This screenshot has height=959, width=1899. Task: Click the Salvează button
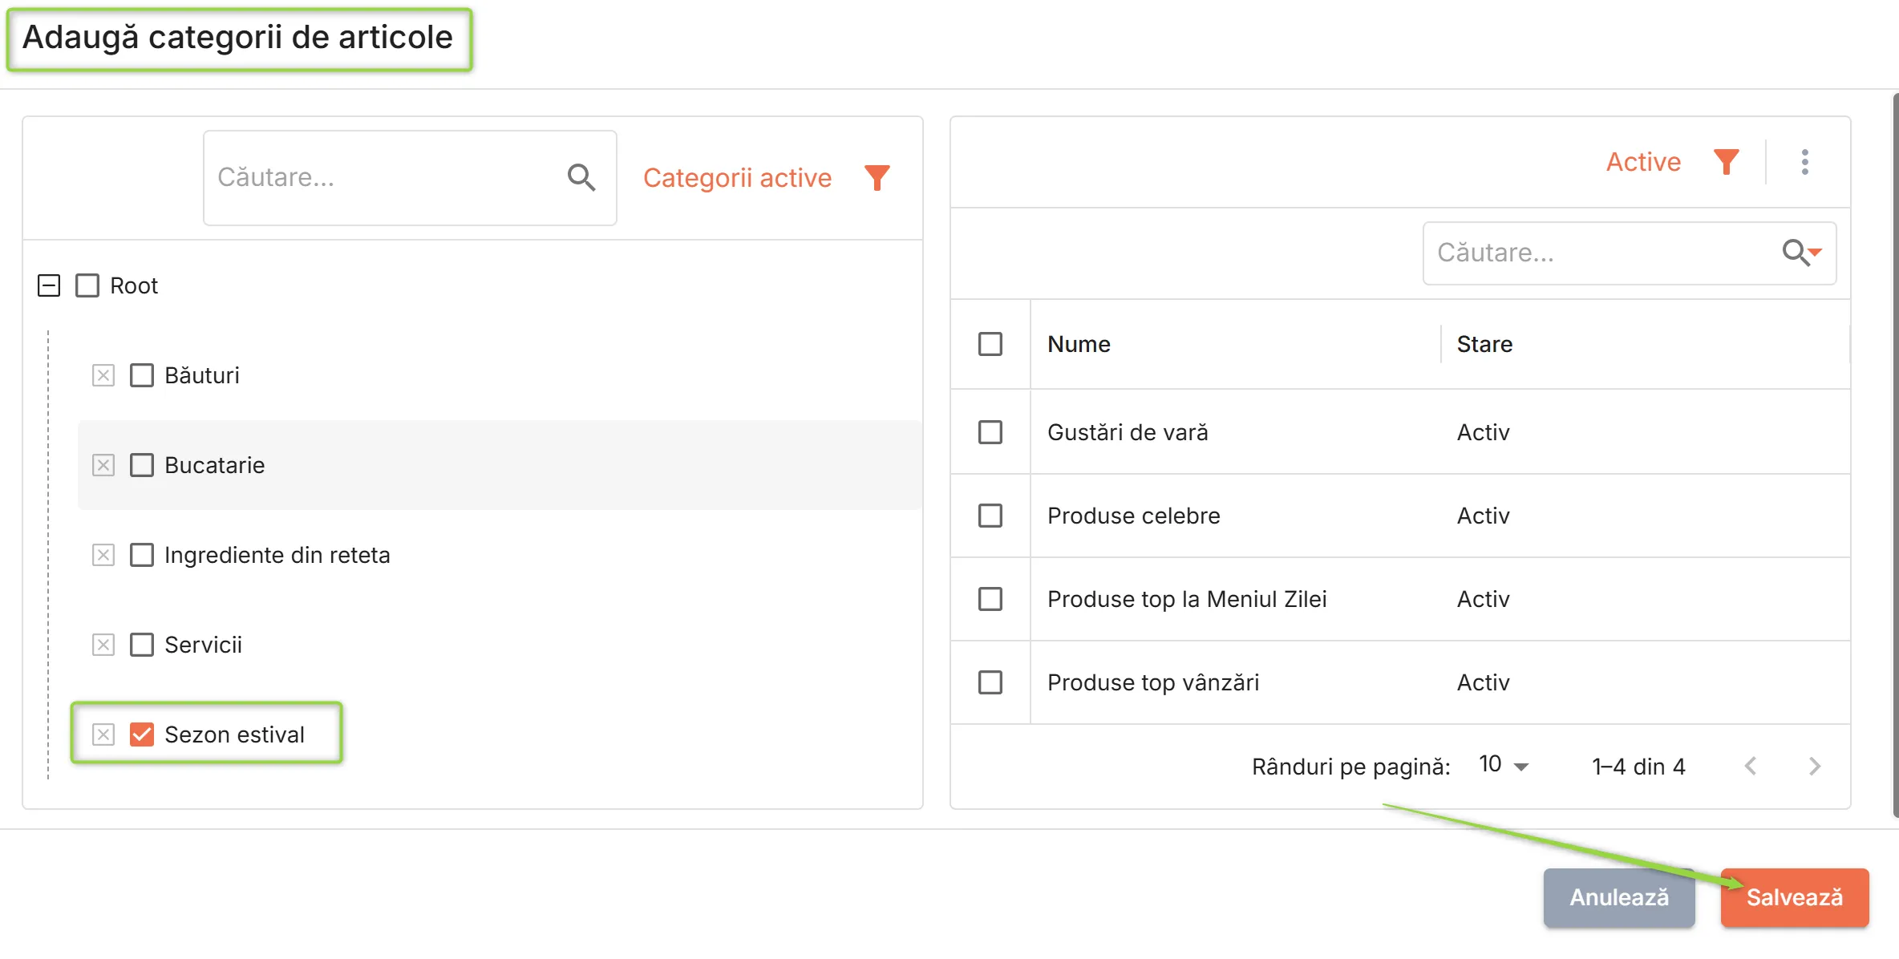click(x=1795, y=897)
